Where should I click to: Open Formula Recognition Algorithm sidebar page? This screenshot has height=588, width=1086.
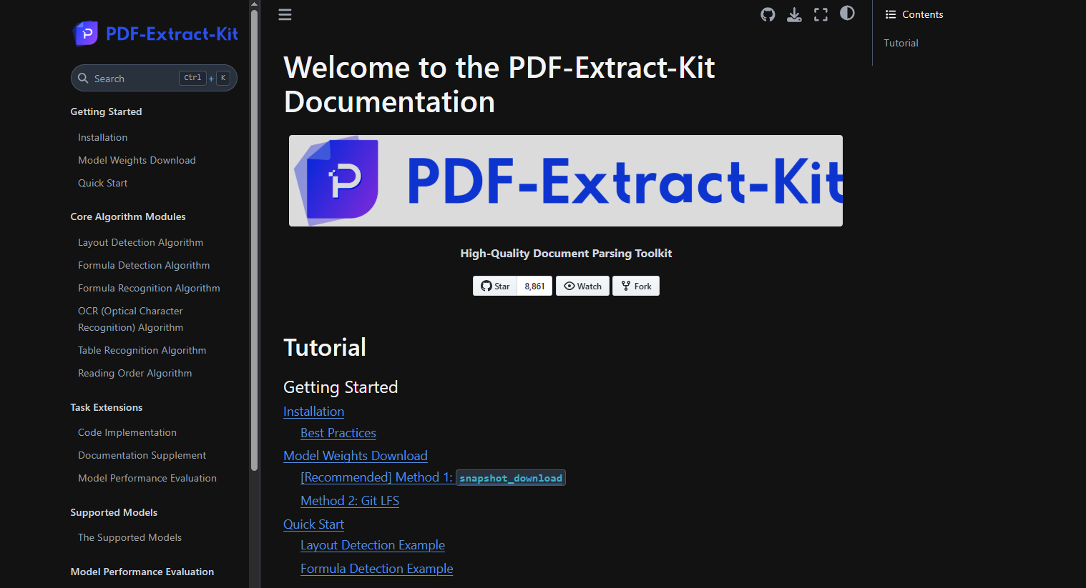149,288
